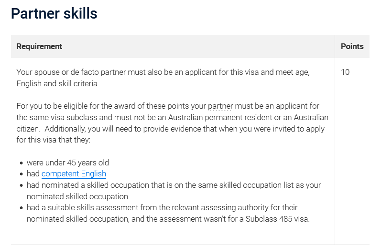
Task: Click the underlined spouse glossary term
Action: pyautogui.click(x=47, y=72)
